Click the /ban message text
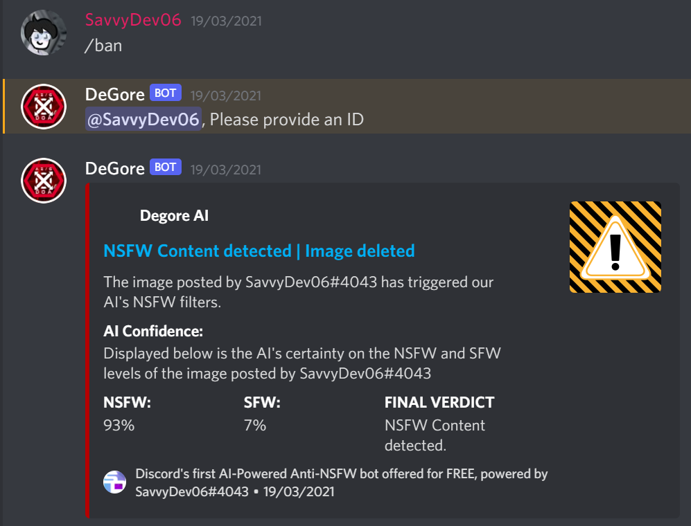691x526 pixels. [103, 46]
